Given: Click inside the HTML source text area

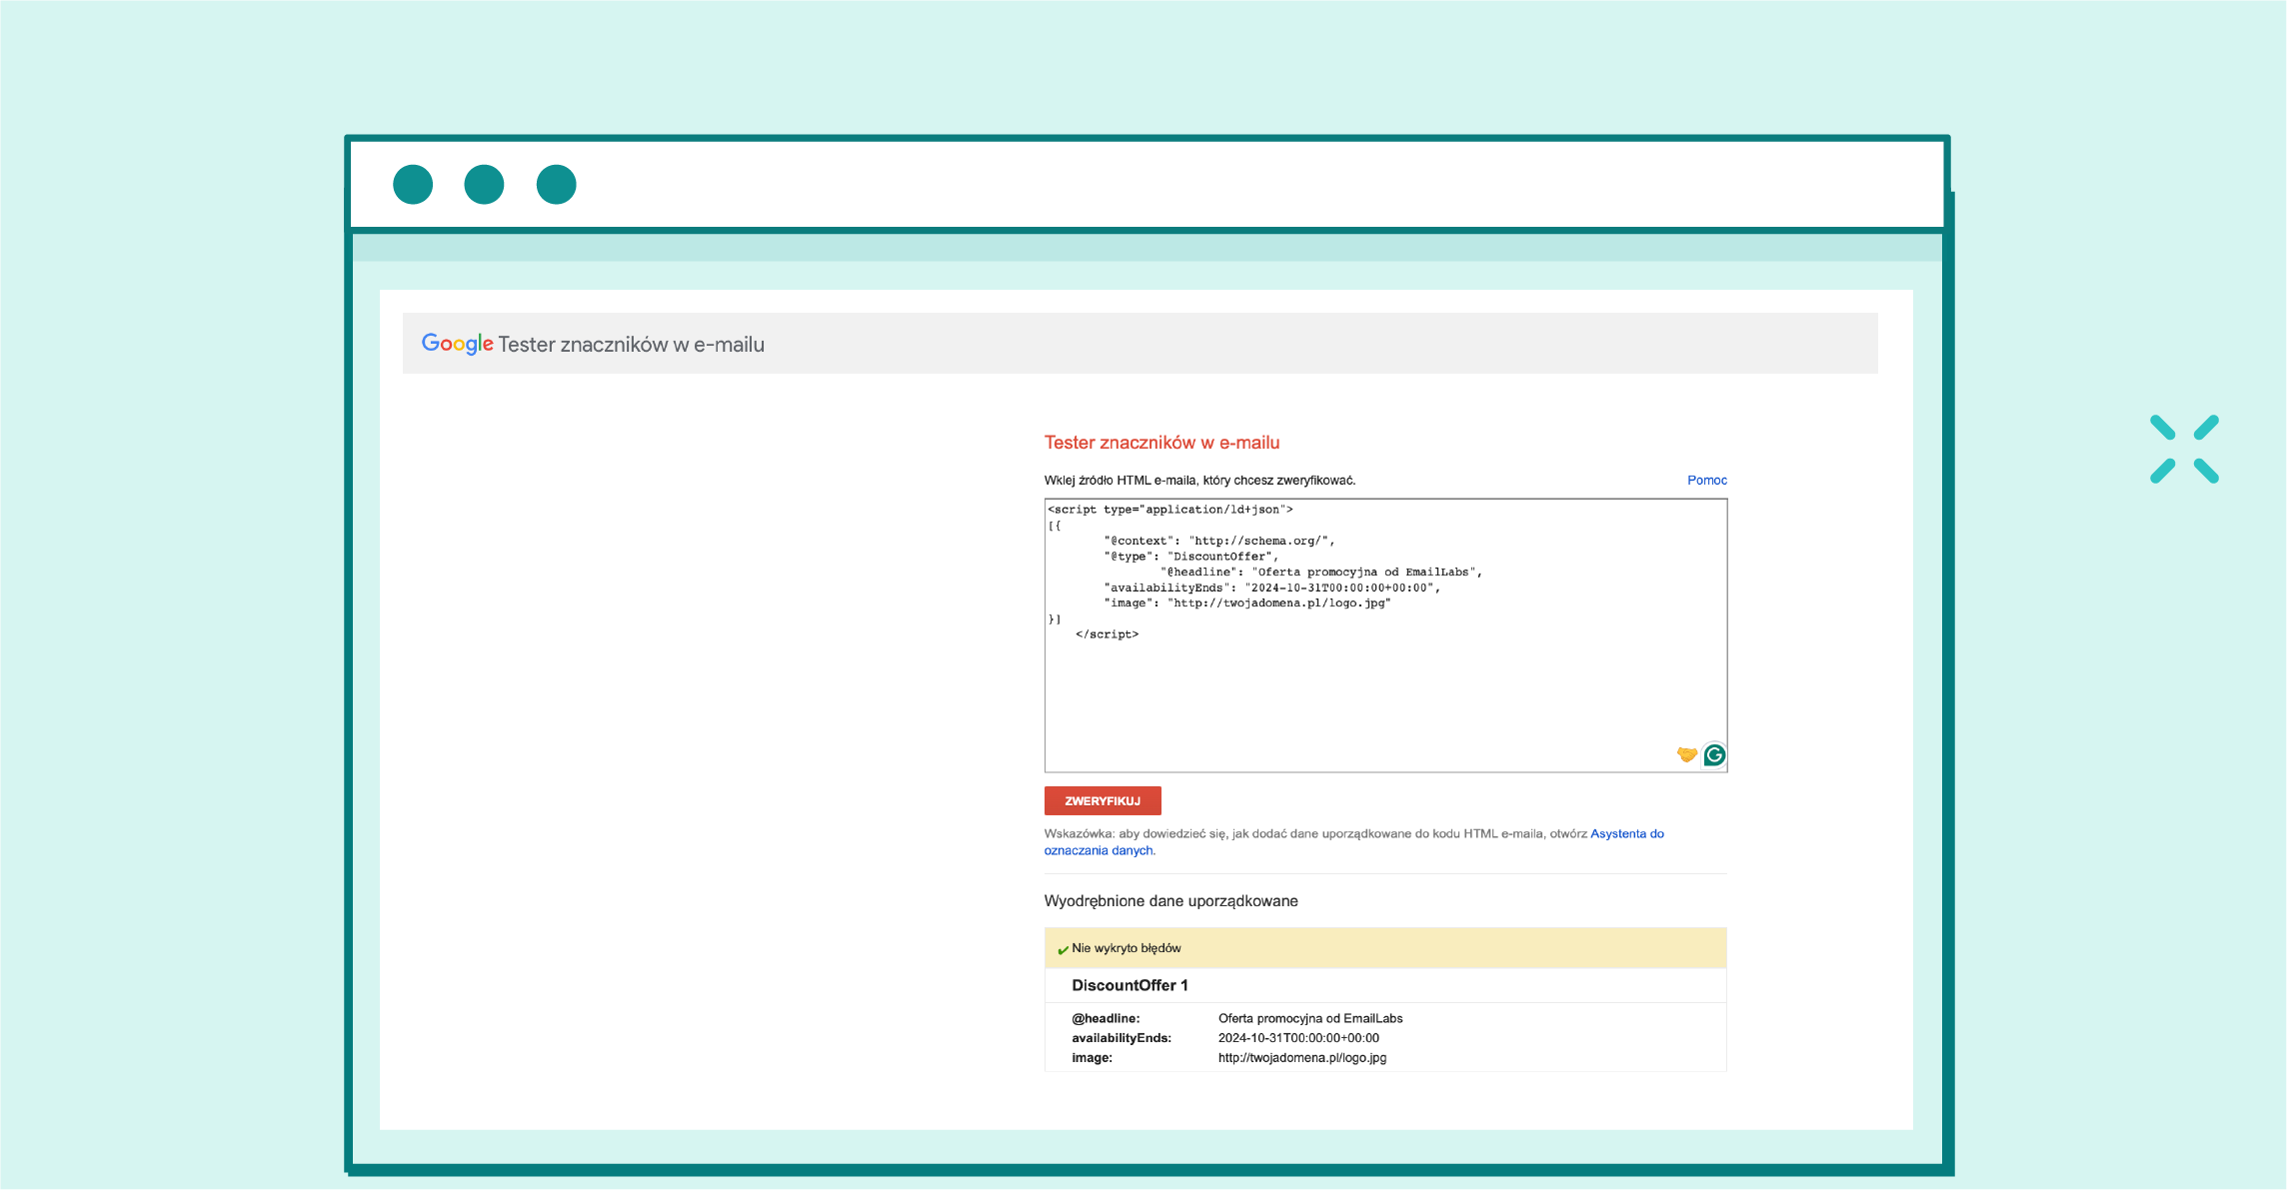Looking at the screenshot, I should [x=1385, y=635].
